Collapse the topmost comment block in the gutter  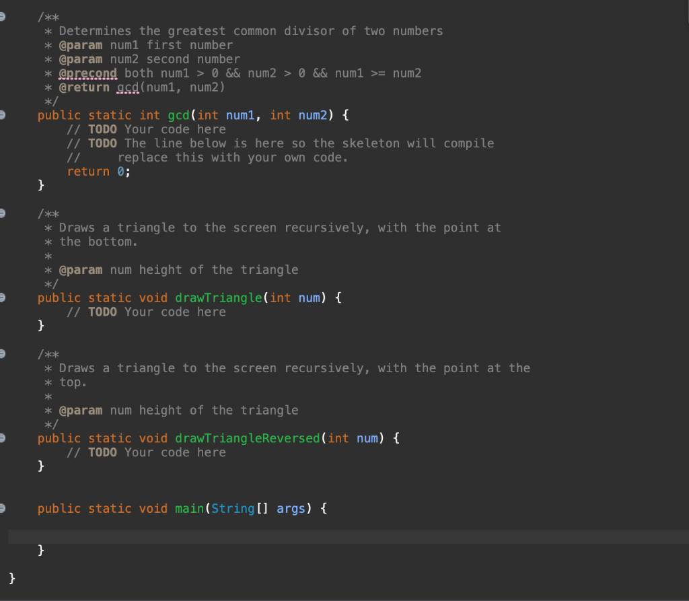click(3, 16)
